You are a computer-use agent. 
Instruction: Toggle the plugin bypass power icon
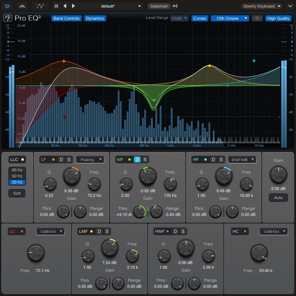coord(7,6)
